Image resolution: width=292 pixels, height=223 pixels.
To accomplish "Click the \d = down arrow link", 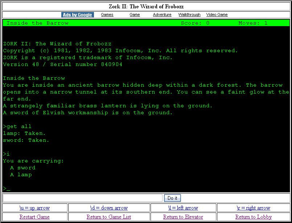I will pyautogui.click(x=109, y=208).
